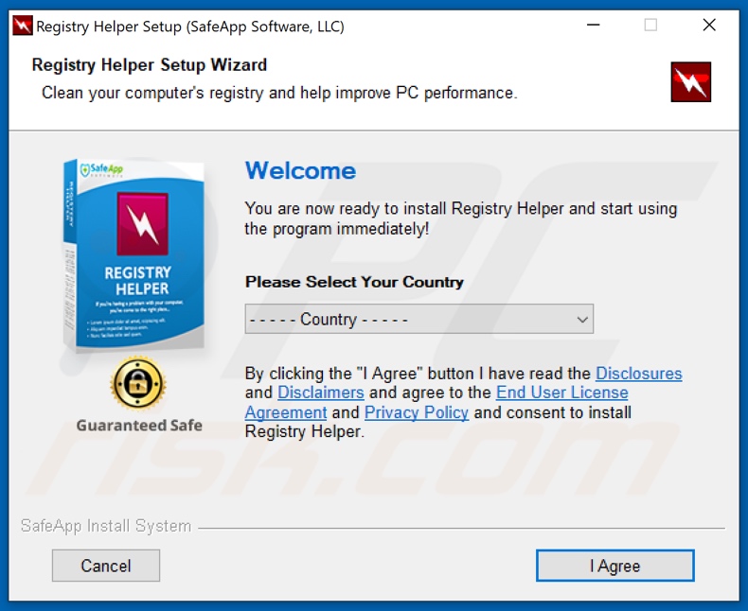
Task: Click the 'Please Select Your Country' label
Action: [x=354, y=282]
